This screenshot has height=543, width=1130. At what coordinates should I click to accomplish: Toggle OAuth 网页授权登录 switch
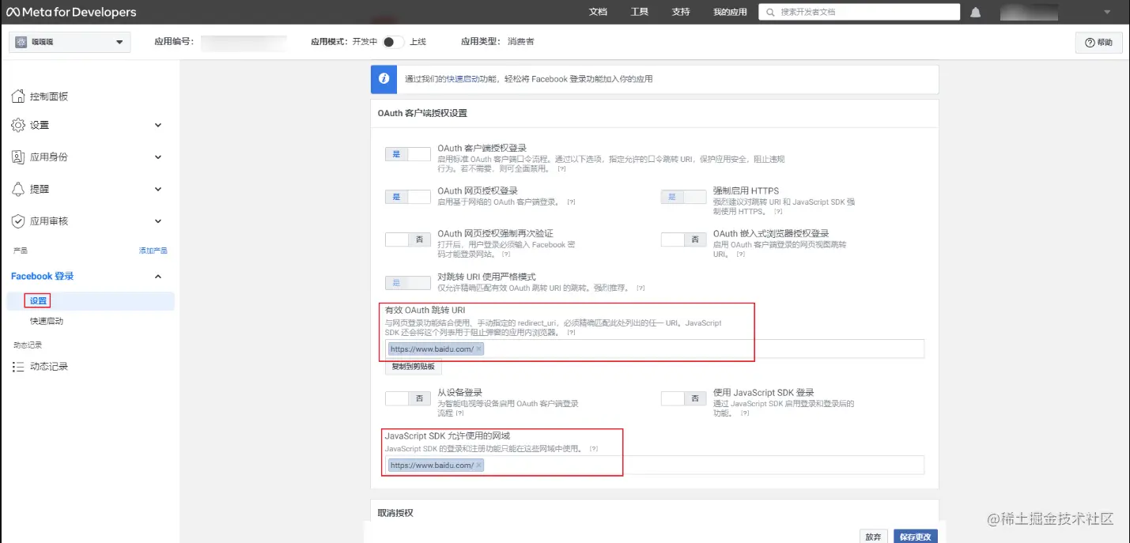(x=408, y=196)
